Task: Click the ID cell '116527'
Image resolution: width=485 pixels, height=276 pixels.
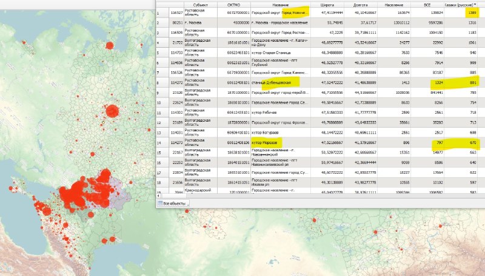Action: coord(176,13)
